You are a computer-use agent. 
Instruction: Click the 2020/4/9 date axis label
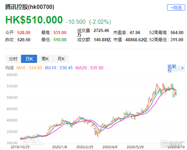pyautogui.click(x=110, y=147)
